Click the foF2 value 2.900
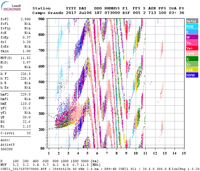This screenshot has height=171, width=200. (25, 19)
